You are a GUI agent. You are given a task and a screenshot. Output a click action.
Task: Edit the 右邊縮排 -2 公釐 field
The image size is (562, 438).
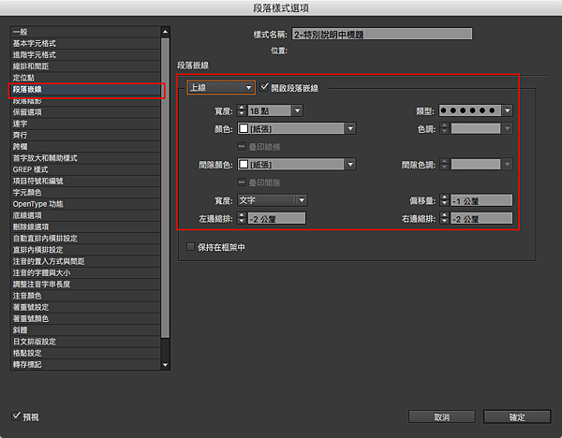[x=481, y=218]
